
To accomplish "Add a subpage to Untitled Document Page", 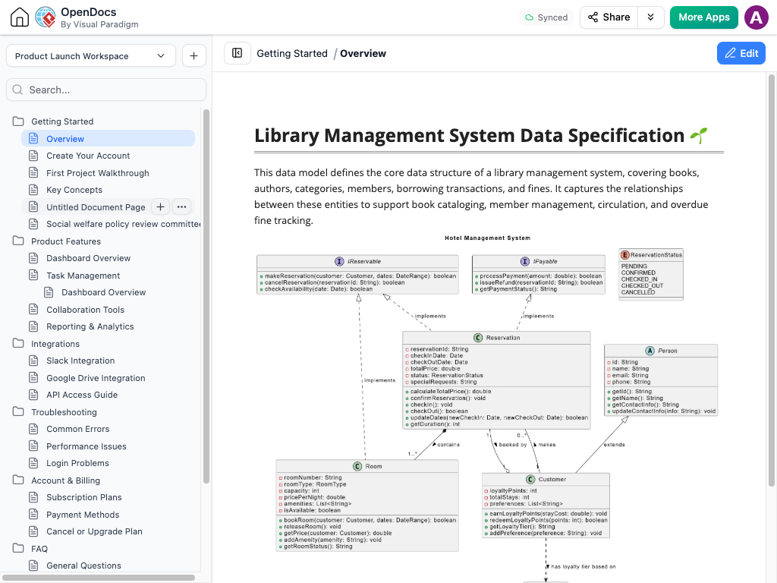I will click(160, 206).
